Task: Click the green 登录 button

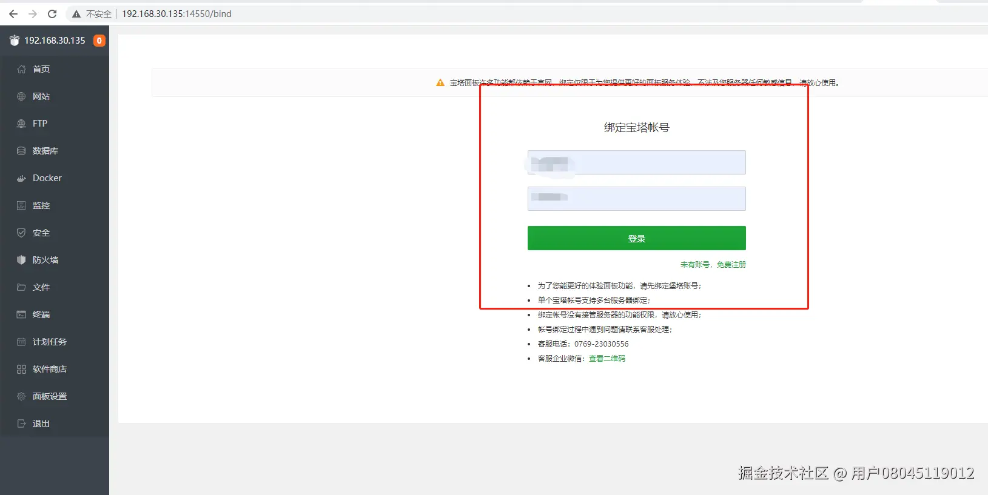Action: point(637,238)
